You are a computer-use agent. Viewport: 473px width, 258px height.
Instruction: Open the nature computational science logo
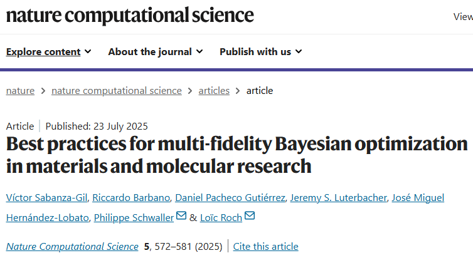click(x=130, y=16)
